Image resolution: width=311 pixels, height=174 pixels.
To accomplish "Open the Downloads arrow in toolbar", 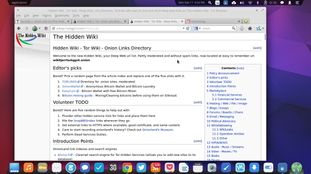I will point(242,29).
